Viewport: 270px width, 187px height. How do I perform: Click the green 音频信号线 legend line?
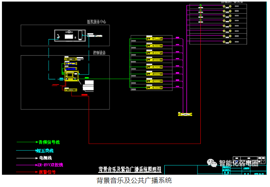[x=27, y=142]
